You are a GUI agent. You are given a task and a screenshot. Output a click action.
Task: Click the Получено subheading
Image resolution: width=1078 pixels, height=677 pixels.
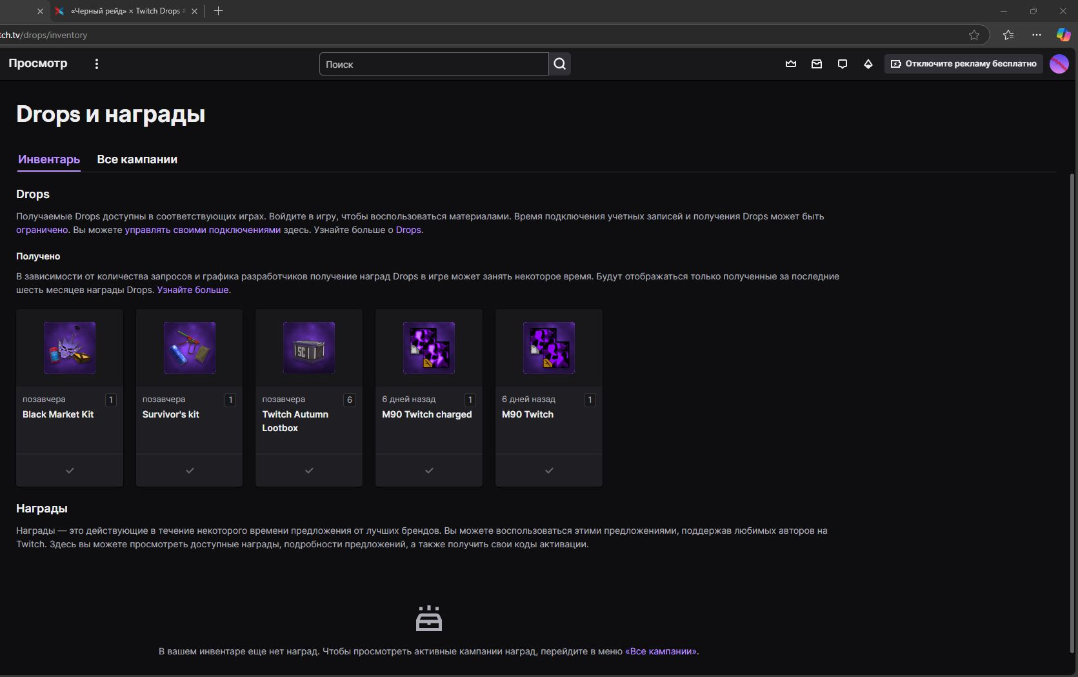click(38, 256)
